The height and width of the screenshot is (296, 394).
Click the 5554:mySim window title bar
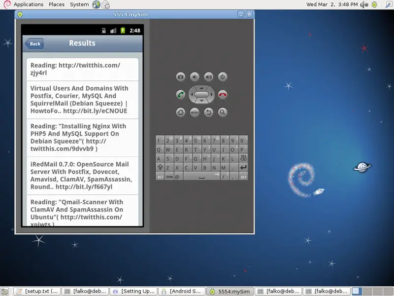tap(130, 14)
